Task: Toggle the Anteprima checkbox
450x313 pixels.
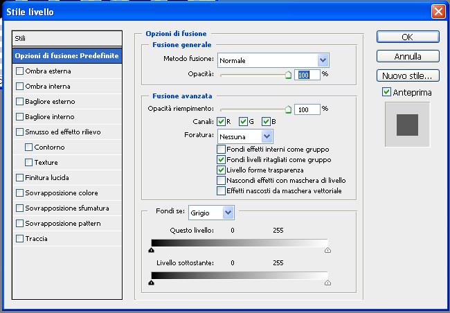Action: (386, 92)
